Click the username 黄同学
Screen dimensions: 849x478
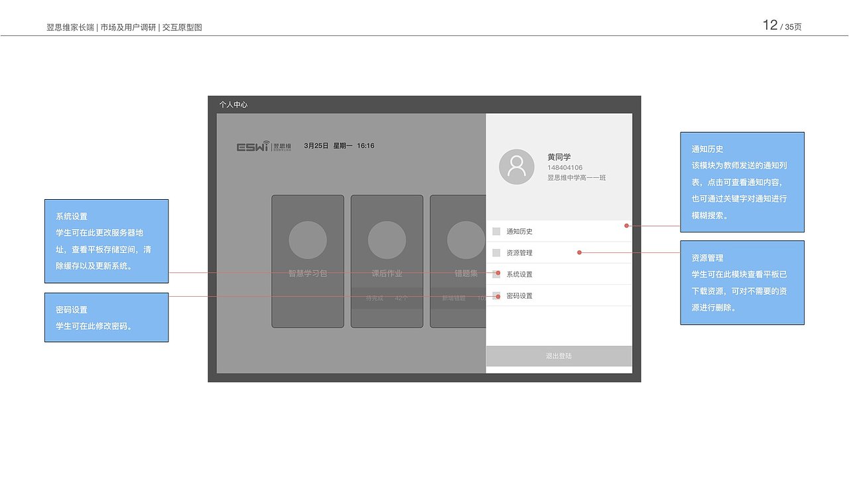coord(559,157)
